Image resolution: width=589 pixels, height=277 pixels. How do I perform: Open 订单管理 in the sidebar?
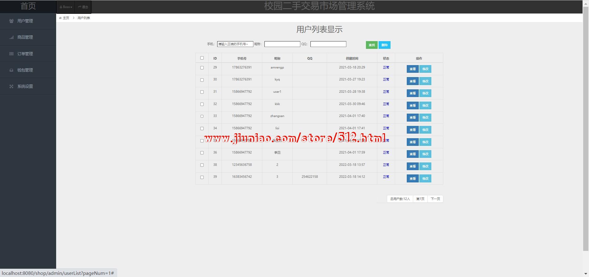click(28, 54)
